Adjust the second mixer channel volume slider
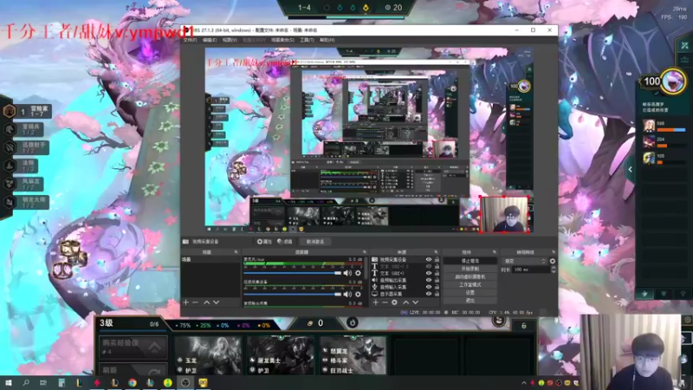The height and width of the screenshot is (390, 693). [292, 294]
